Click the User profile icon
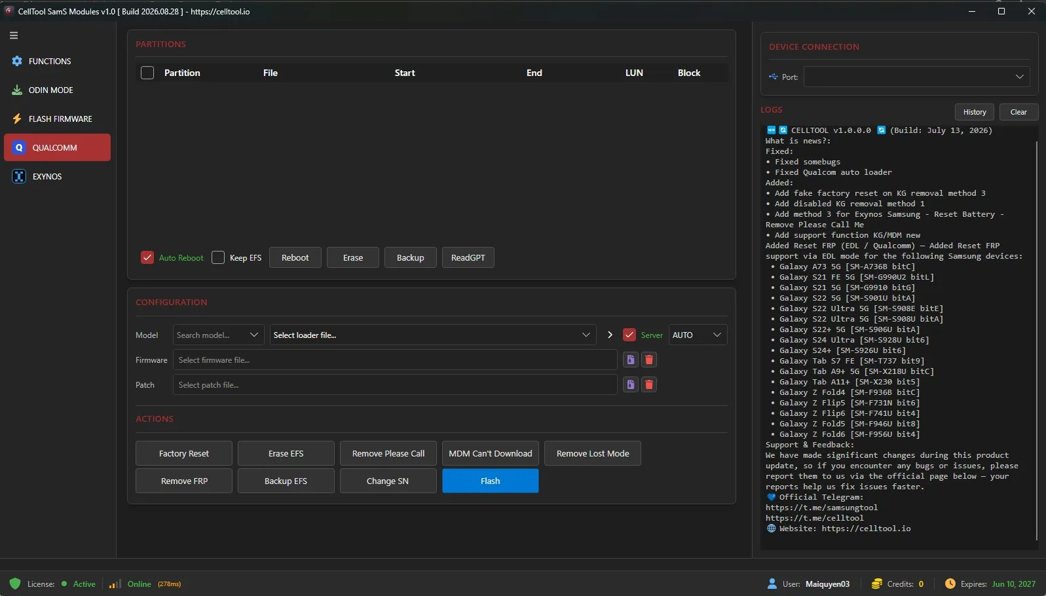 point(772,584)
